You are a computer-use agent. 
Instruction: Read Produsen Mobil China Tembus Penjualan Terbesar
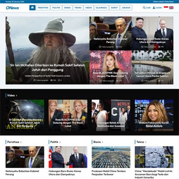(x=109, y=173)
